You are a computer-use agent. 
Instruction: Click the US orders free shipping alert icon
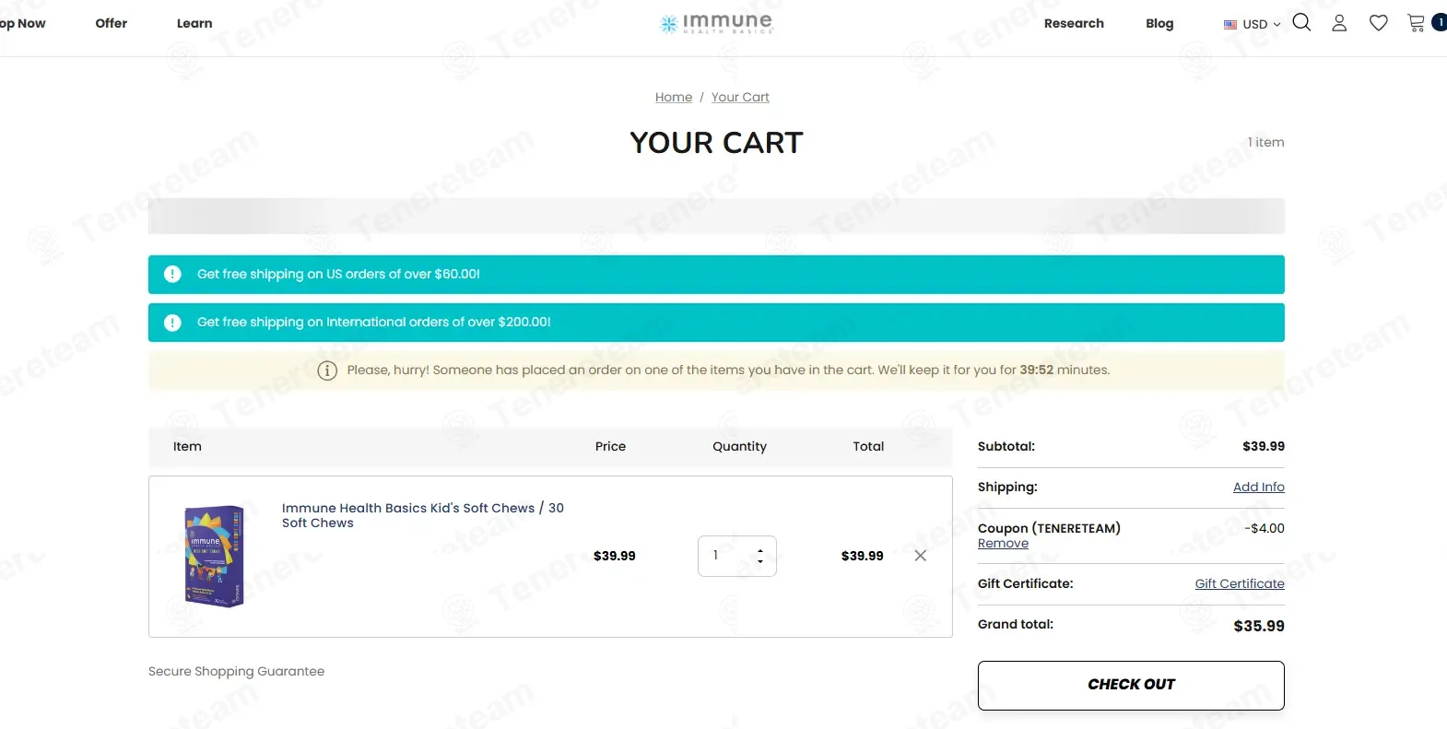[x=172, y=275]
